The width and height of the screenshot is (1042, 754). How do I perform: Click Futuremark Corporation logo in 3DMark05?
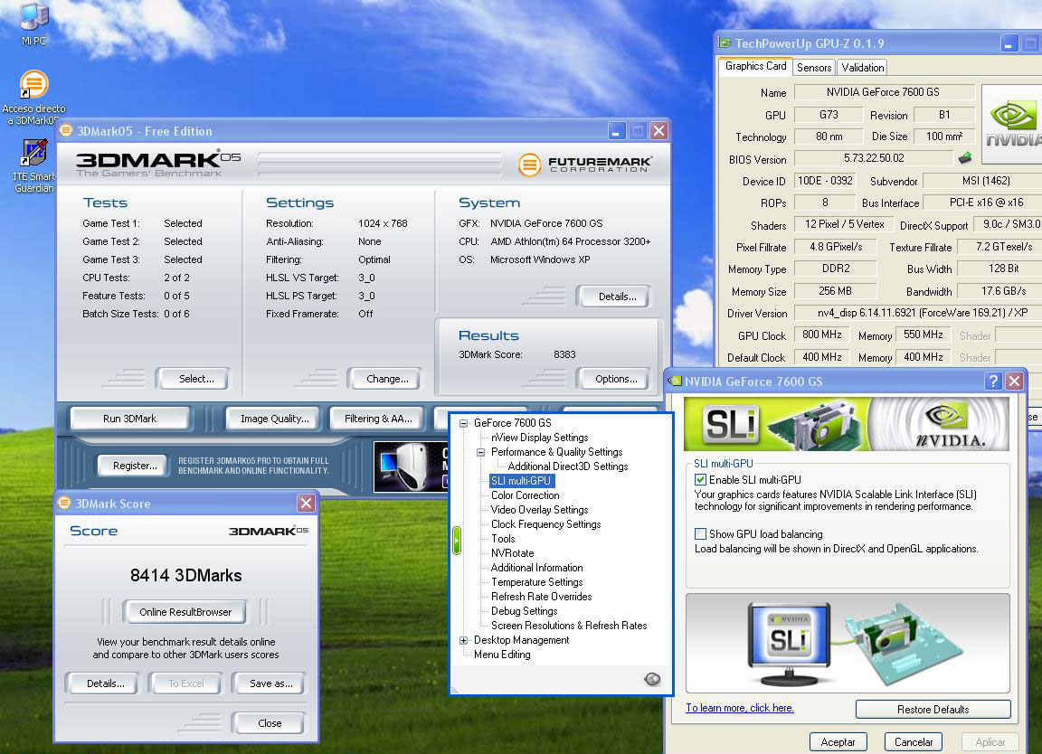pyautogui.click(x=585, y=164)
